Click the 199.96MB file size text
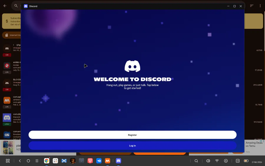 258,122
